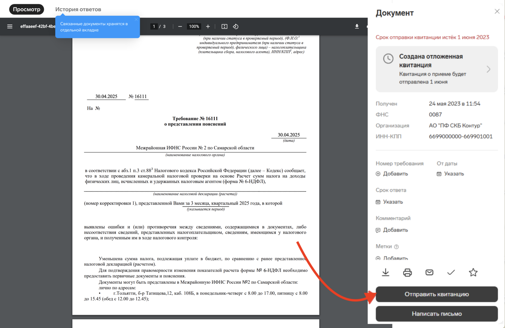Image resolution: width=505 pixels, height=328 pixels.
Task: Set the От даты date
Action: pyautogui.click(x=450, y=174)
